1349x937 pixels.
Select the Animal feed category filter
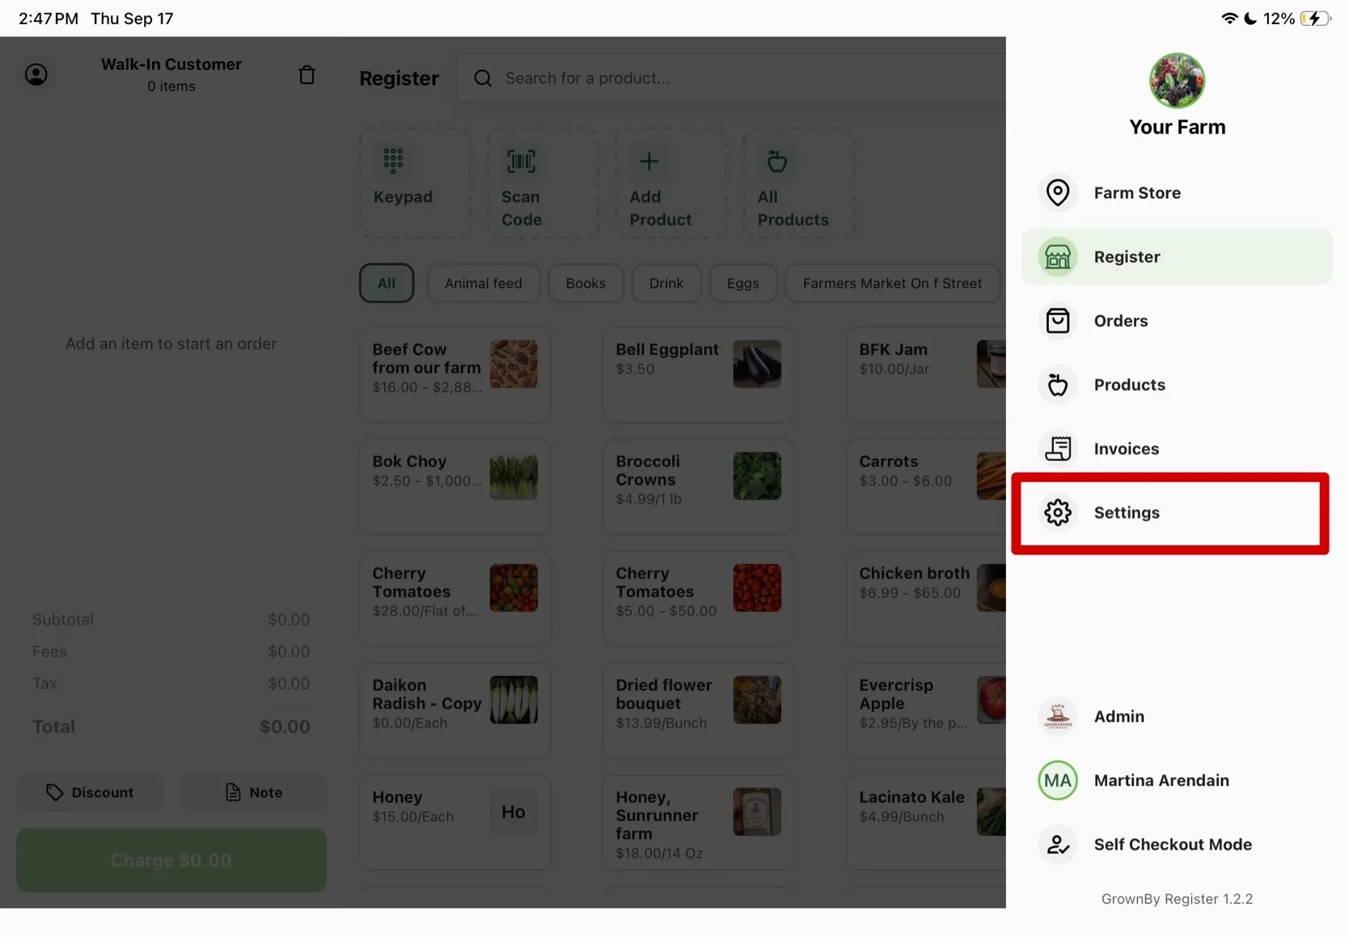click(484, 283)
